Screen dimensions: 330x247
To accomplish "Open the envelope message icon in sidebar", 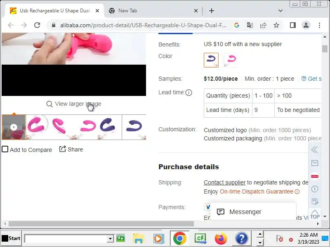I will pos(315,163).
